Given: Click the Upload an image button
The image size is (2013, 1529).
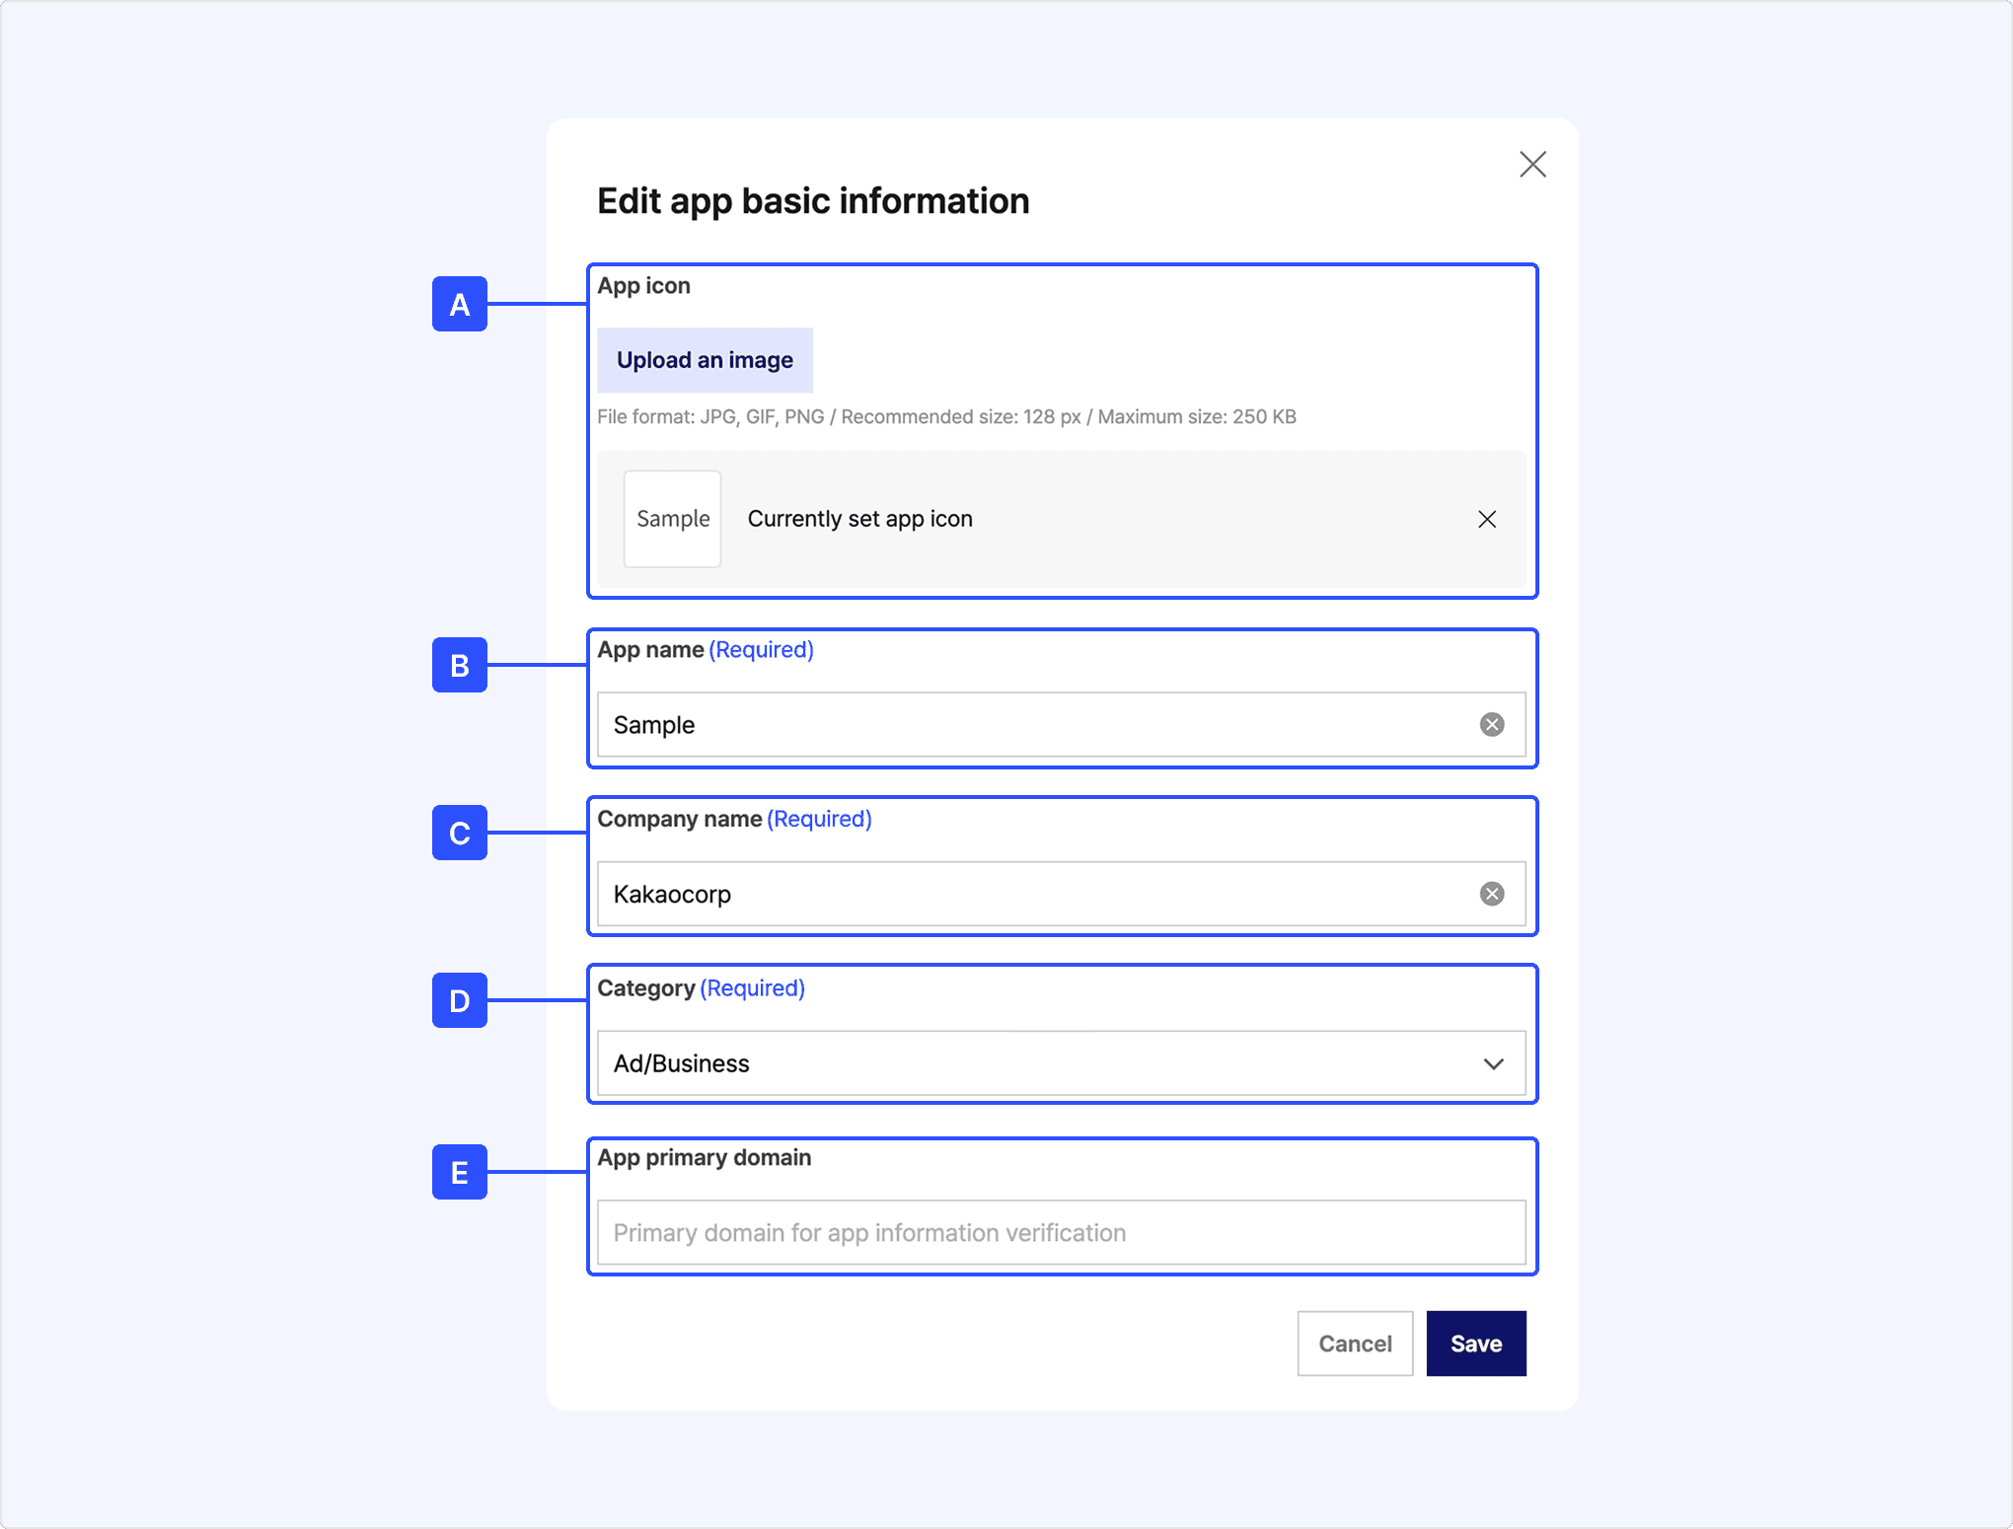Looking at the screenshot, I should point(705,360).
